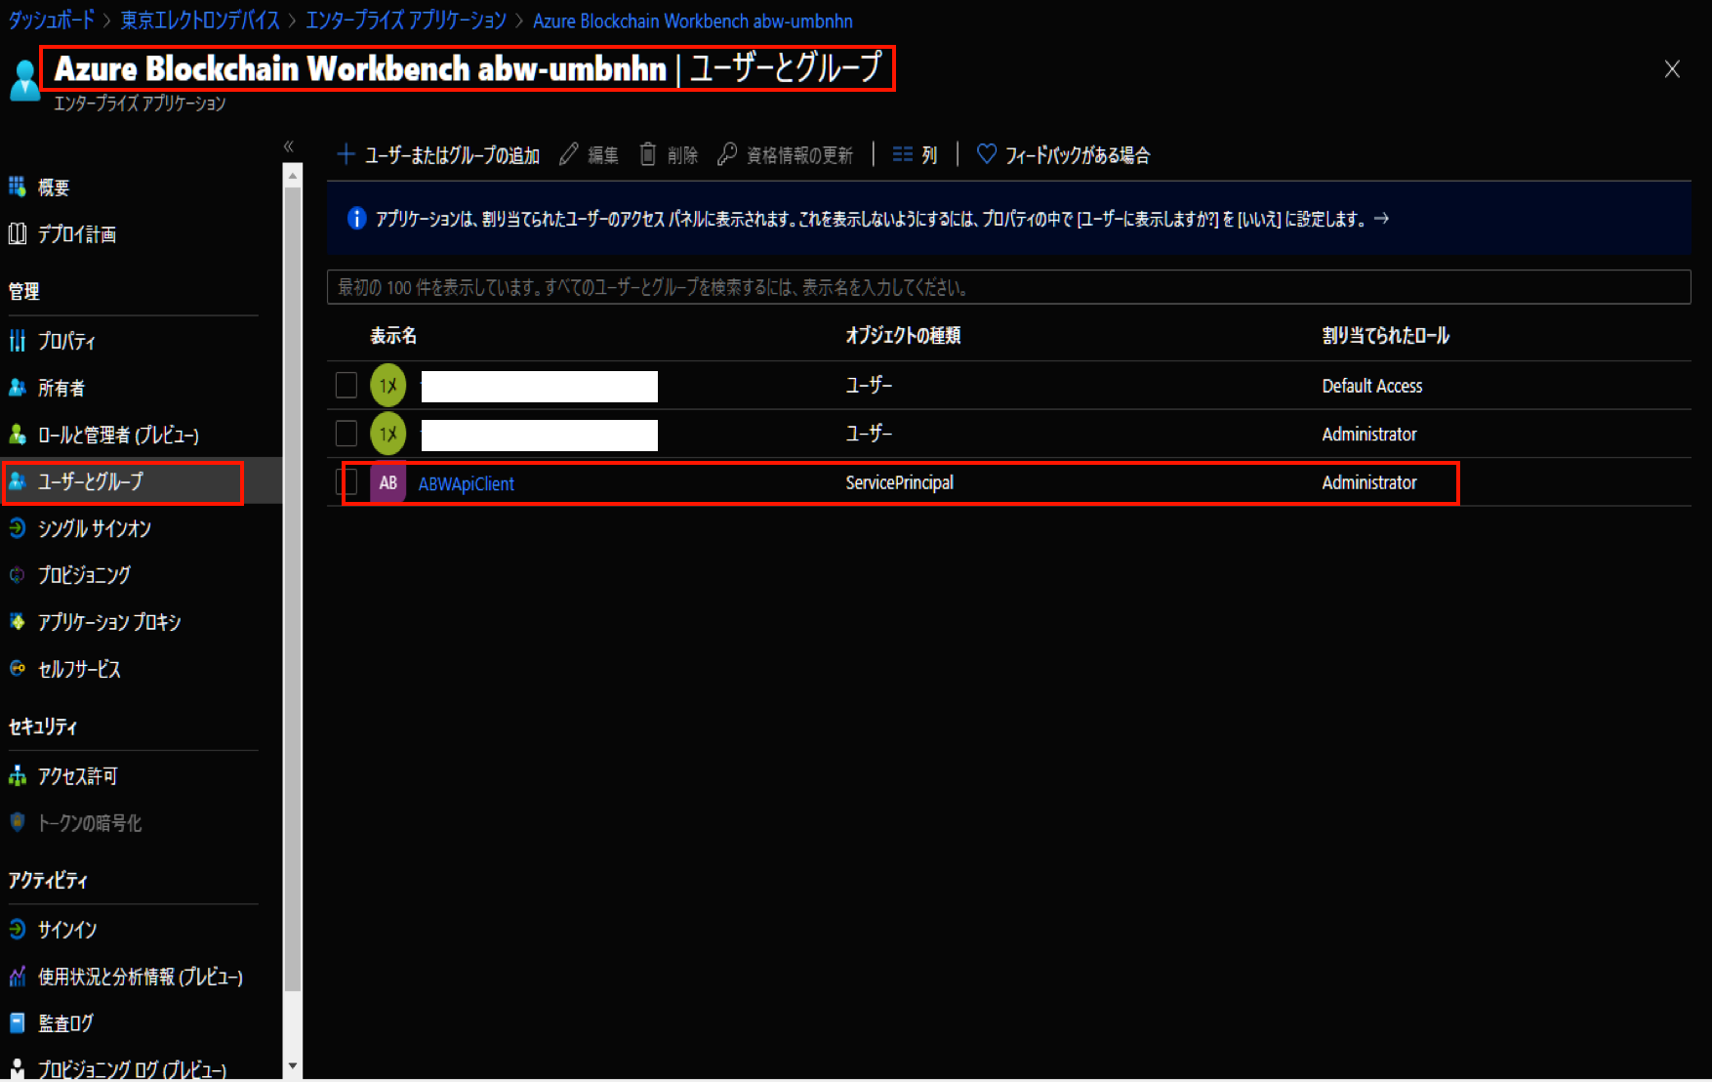Check the Default Access user row checkbox
The height and width of the screenshot is (1082, 1712).
coord(346,385)
